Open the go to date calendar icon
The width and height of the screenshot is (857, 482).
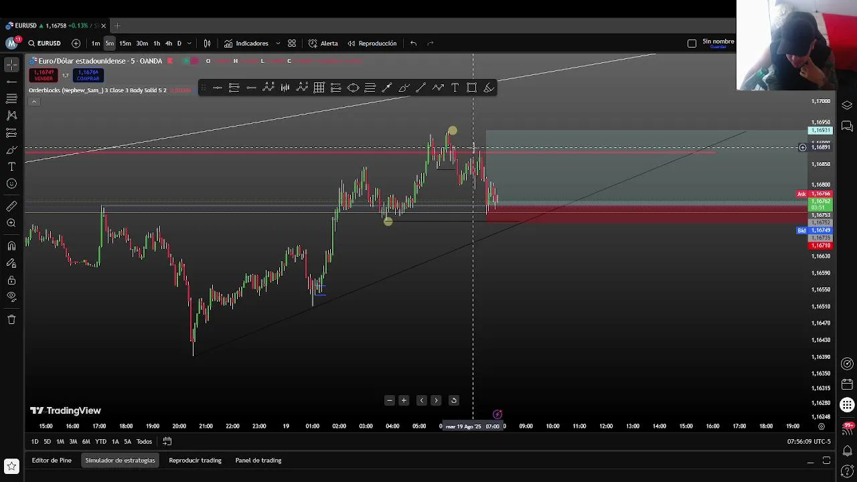coord(167,442)
